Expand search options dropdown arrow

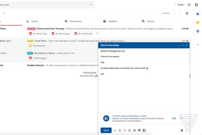91,5
